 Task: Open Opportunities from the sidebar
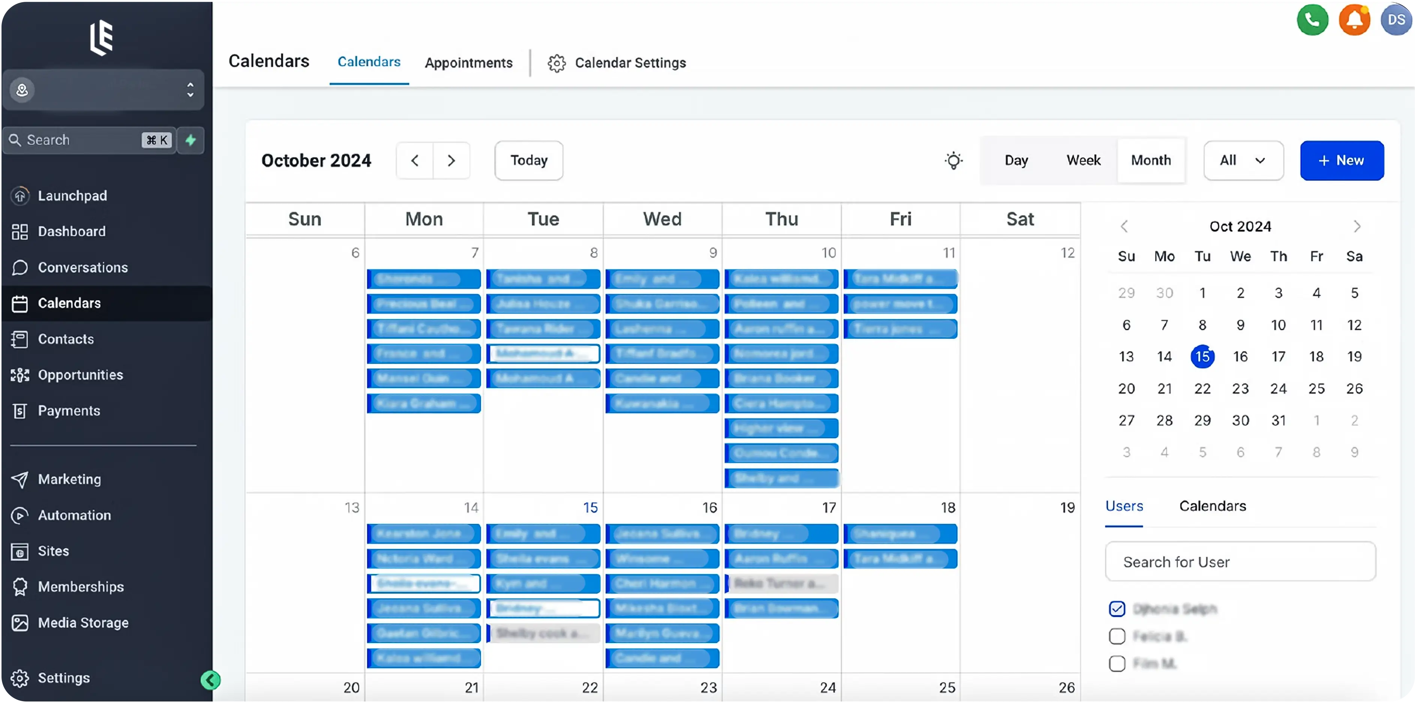[80, 375]
